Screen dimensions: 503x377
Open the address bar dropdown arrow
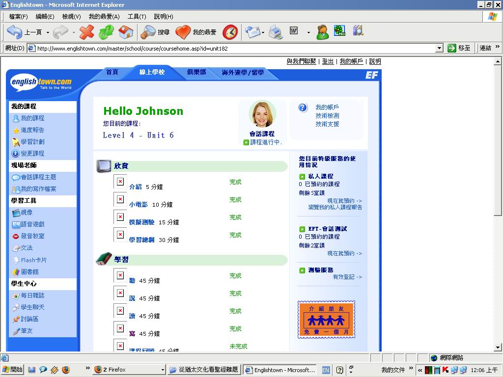[x=439, y=48]
